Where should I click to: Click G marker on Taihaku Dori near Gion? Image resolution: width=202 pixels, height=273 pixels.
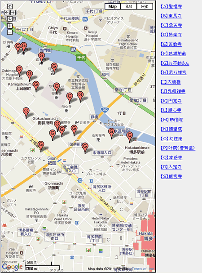41,145
